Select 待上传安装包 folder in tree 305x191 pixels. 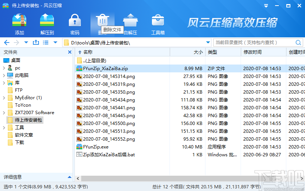pyautogui.click(x=25, y=120)
